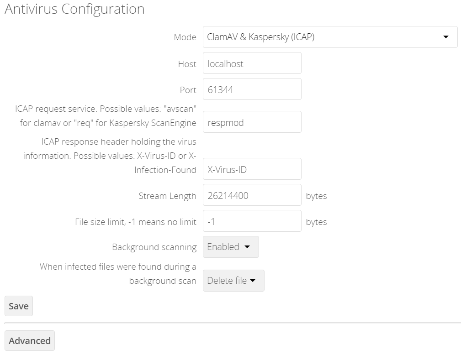The image size is (461, 355).
Task: Focus the File size limit field
Action: tap(252, 222)
